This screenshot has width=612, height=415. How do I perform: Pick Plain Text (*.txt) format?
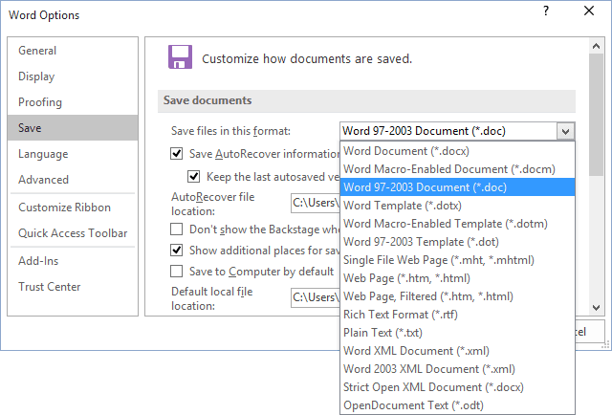(x=457, y=333)
